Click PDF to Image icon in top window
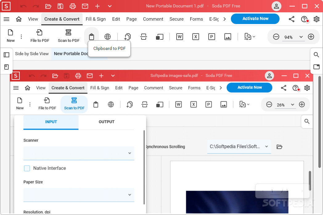323x215 pixels. (x=228, y=37)
